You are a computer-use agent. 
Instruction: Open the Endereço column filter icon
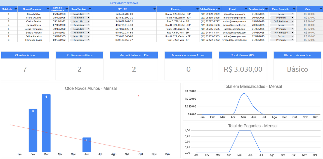coord(197,9)
